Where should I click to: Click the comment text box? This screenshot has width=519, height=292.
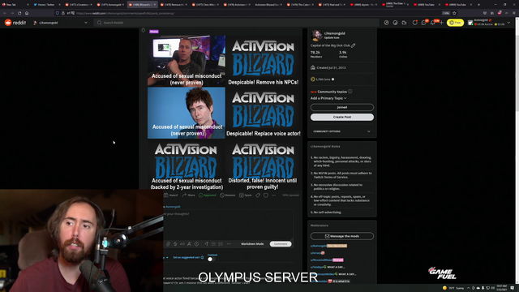(228, 225)
